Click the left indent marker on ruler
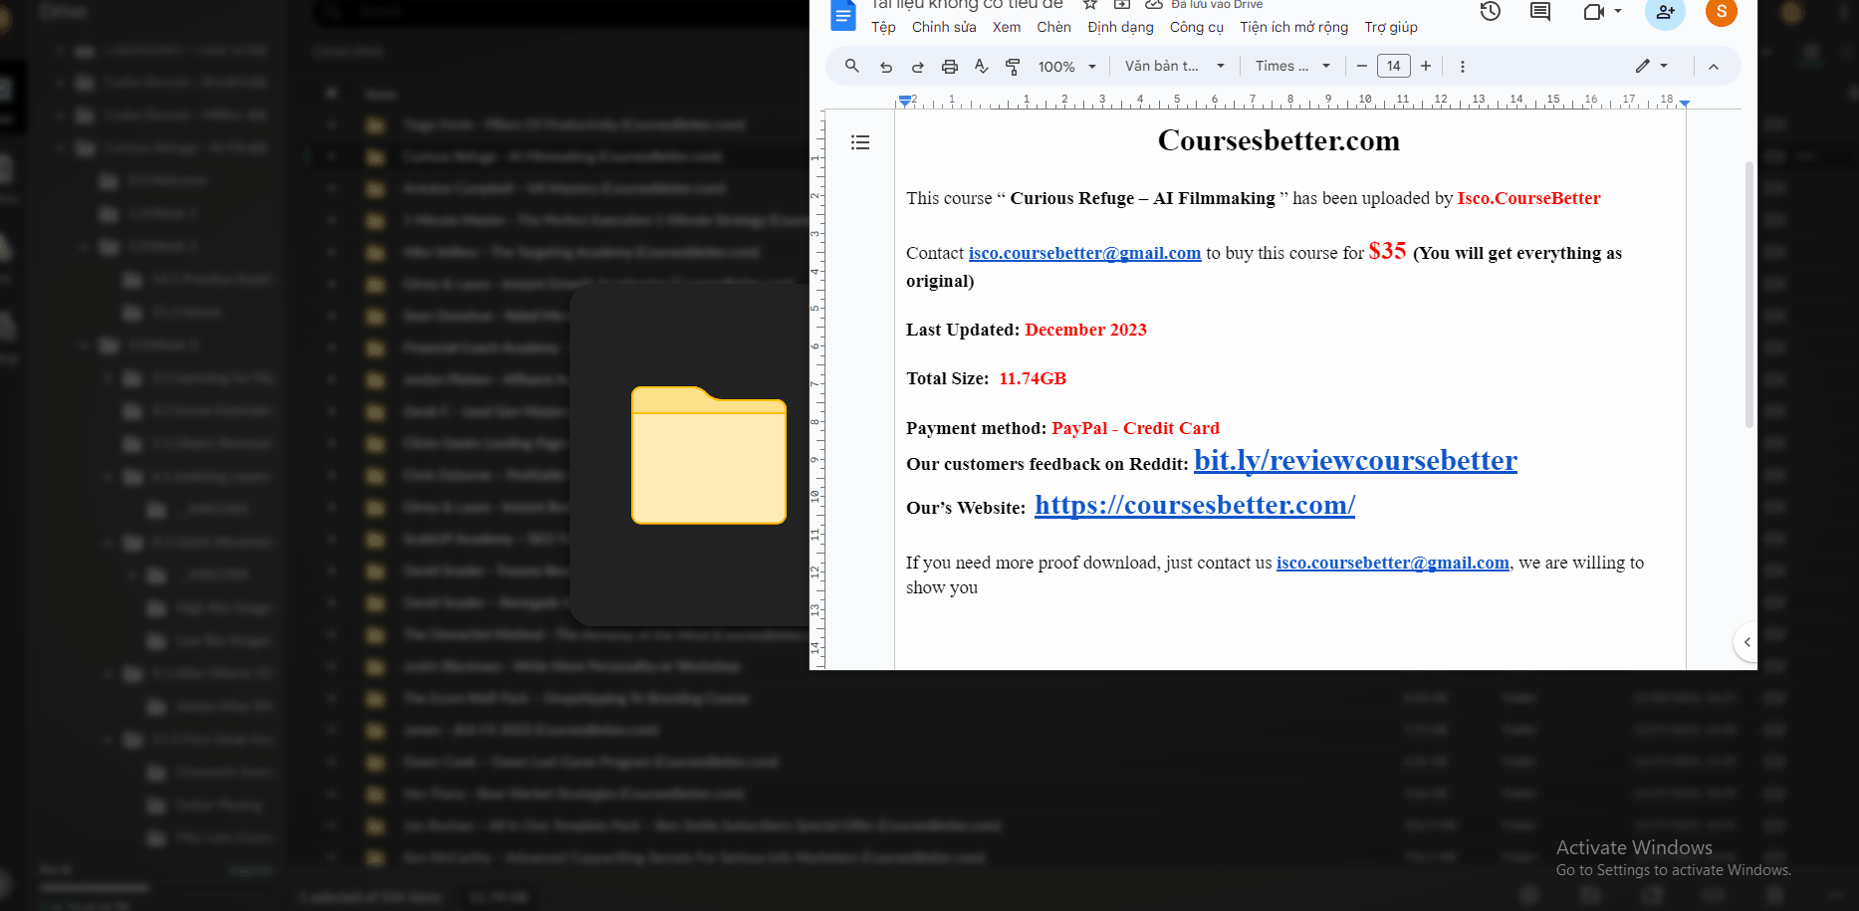 (x=904, y=101)
